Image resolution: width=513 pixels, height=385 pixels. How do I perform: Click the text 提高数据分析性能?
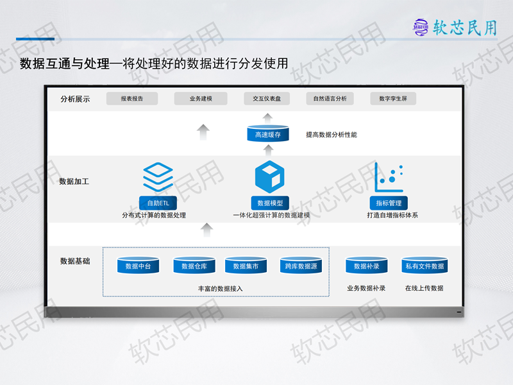(331, 135)
